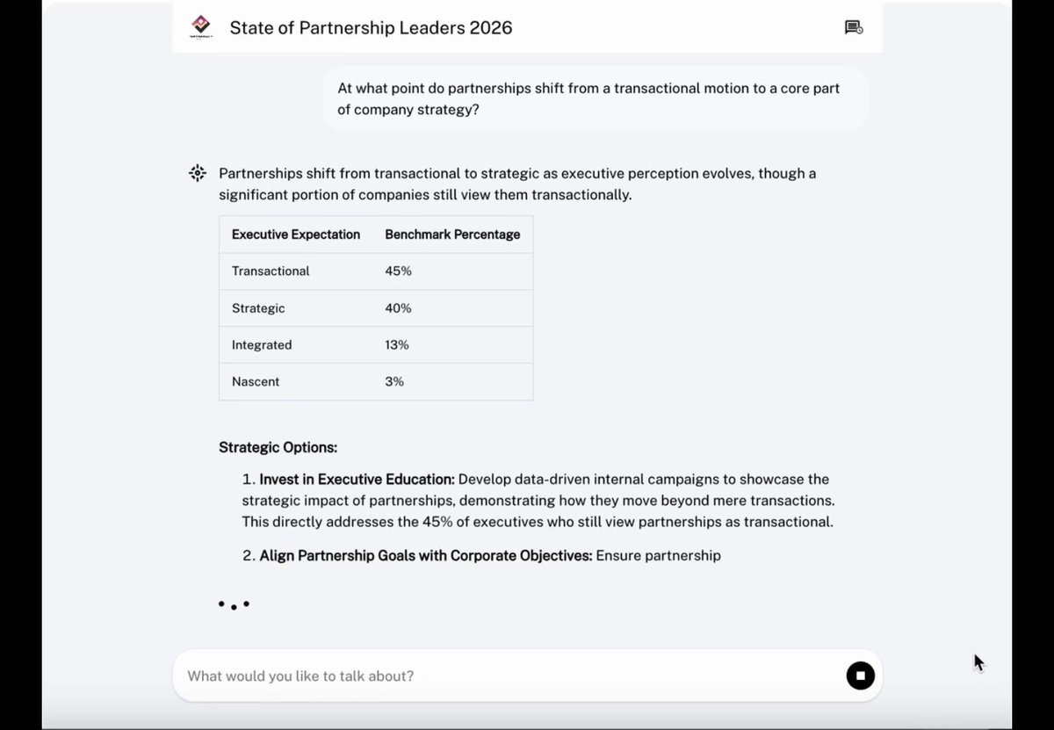Open the chat history icon
Viewport: 1054px width, 730px height.
pyautogui.click(x=853, y=27)
